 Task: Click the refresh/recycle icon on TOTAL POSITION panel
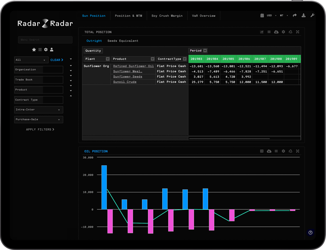[x=290, y=32]
